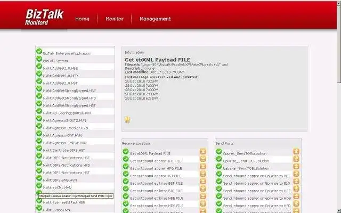Open Get outbound apprec HST FILE receive location

156,176
